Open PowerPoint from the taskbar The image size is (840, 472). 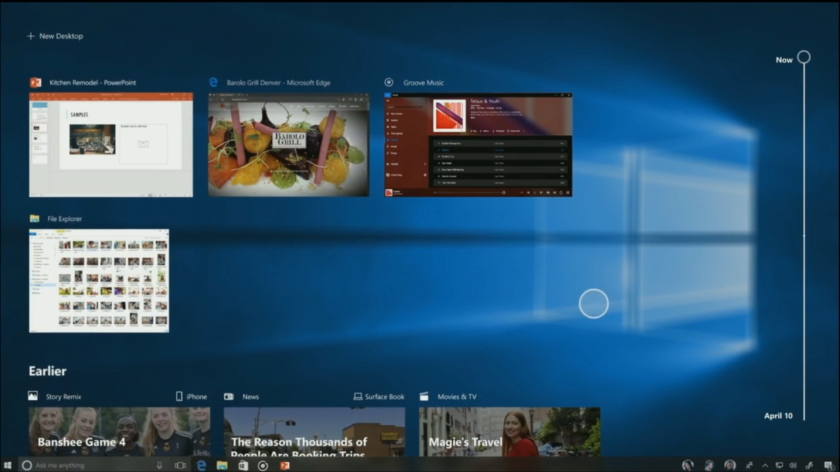[x=285, y=465]
